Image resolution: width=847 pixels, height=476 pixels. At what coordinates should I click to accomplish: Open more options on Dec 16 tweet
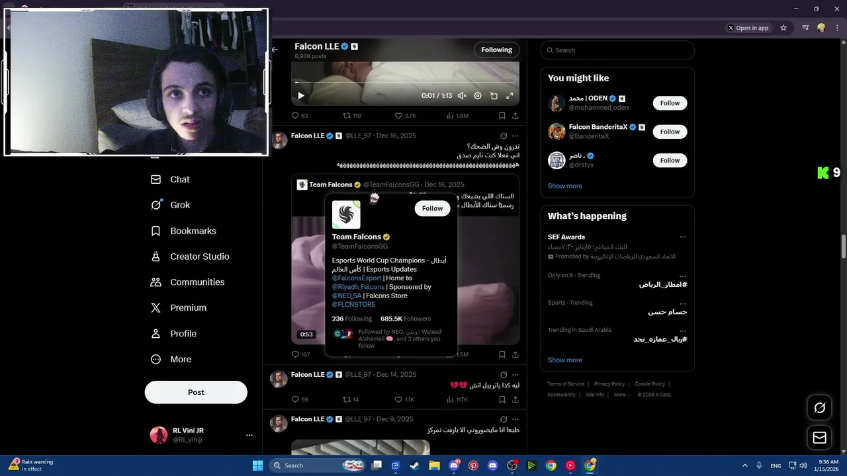point(515,136)
